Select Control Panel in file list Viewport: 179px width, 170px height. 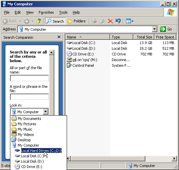[80, 65]
